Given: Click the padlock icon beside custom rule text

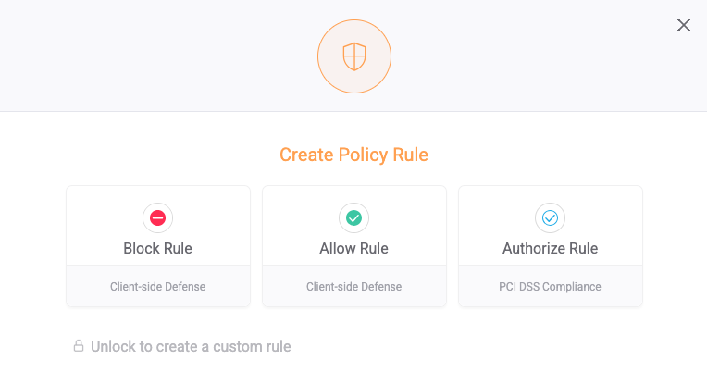Looking at the screenshot, I should point(79,346).
